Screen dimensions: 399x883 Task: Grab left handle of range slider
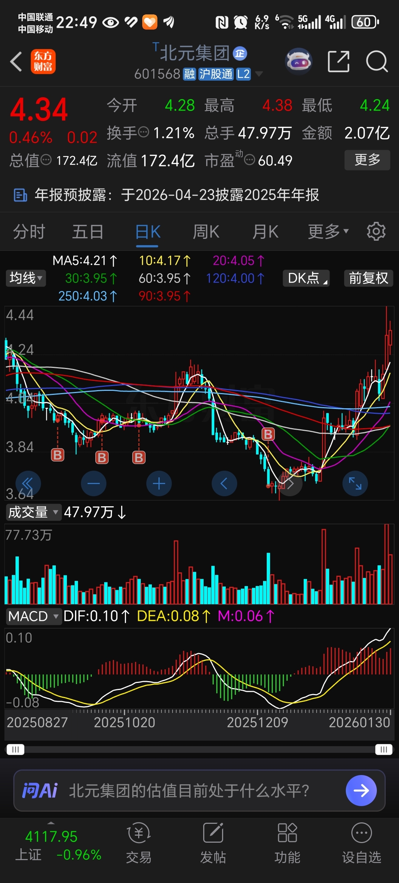click(16, 750)
